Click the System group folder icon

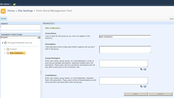point(8,49)
